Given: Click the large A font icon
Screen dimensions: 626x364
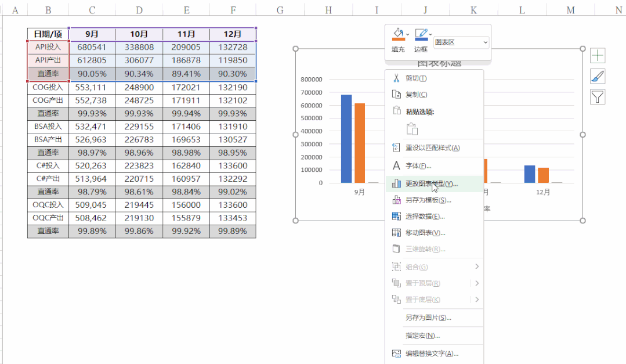Looking at the screenshot, I should point(396,166).
